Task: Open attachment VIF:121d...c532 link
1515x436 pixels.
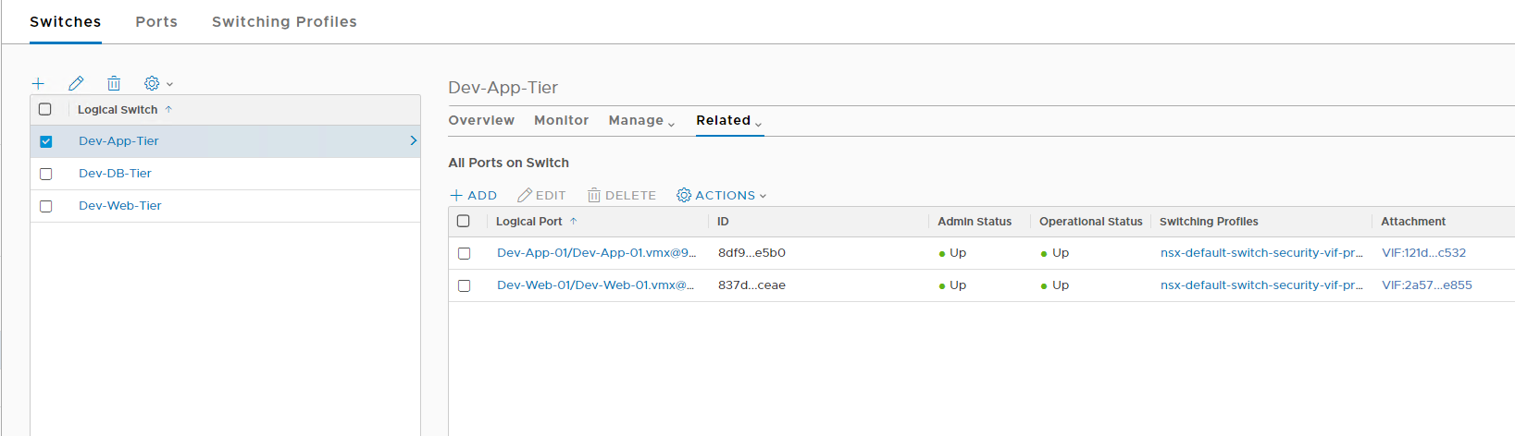Action: (1423, 253)
